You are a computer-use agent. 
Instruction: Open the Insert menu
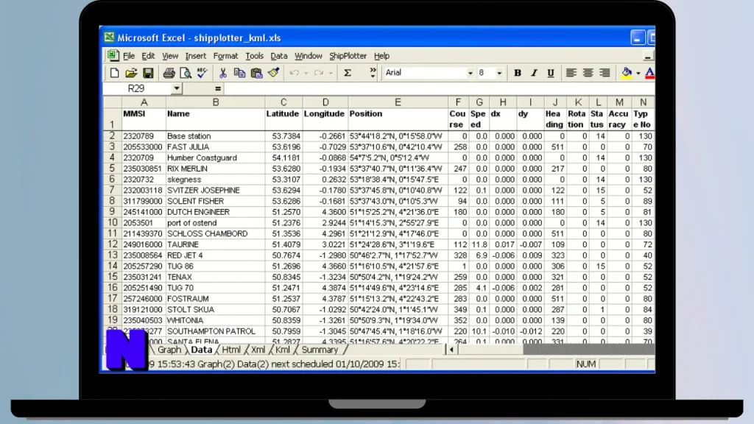[195, 56]
